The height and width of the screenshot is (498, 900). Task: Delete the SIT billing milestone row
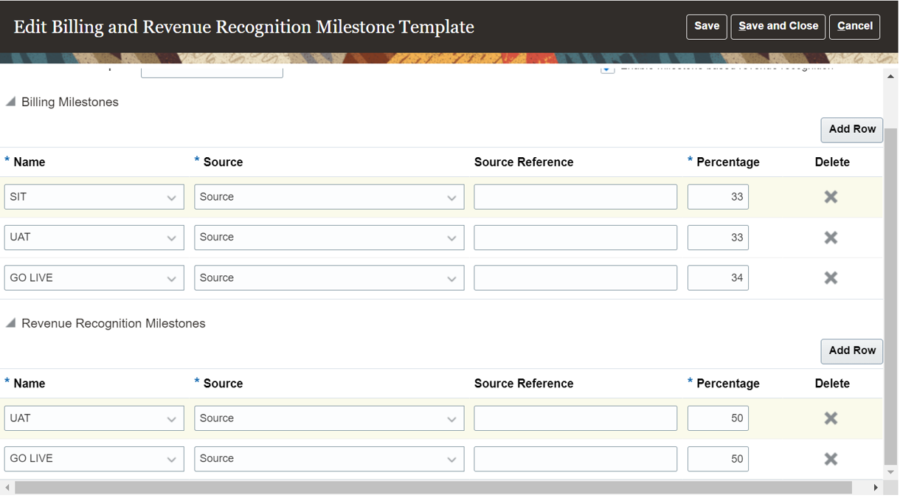(831, 197)
